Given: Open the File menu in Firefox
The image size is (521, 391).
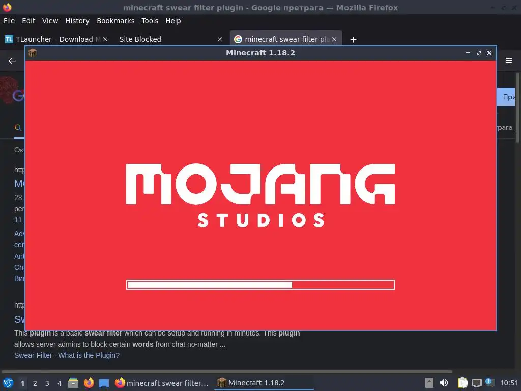Looking at the screenshot, I should coord(9,21).
